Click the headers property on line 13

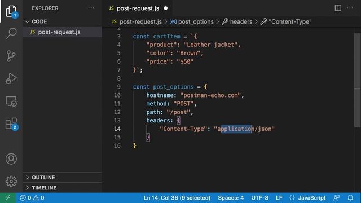158,120
